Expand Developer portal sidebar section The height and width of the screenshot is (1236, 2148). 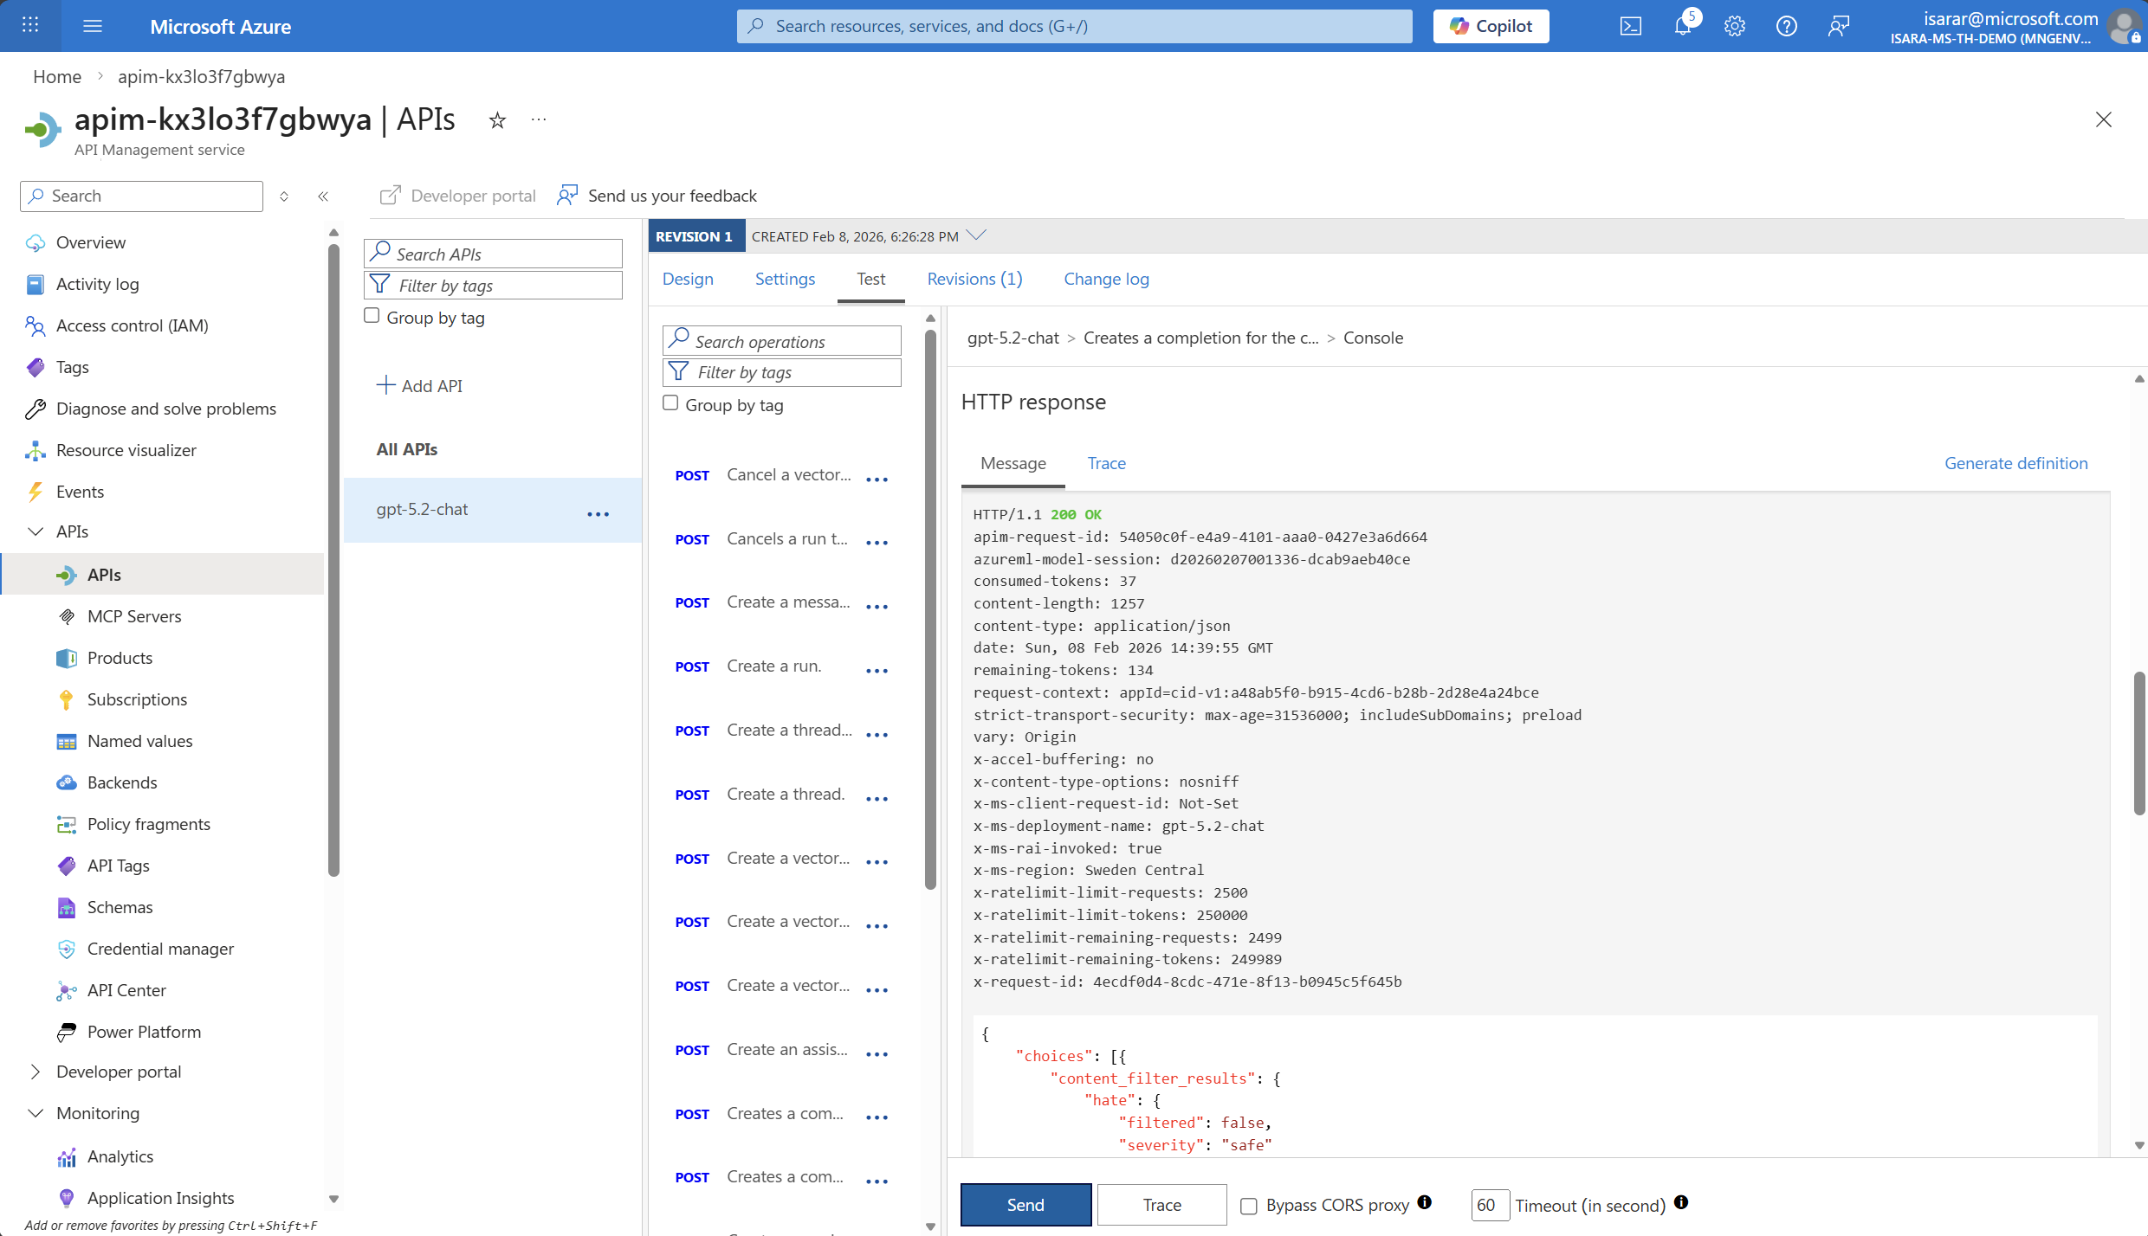click(36, 1072)
